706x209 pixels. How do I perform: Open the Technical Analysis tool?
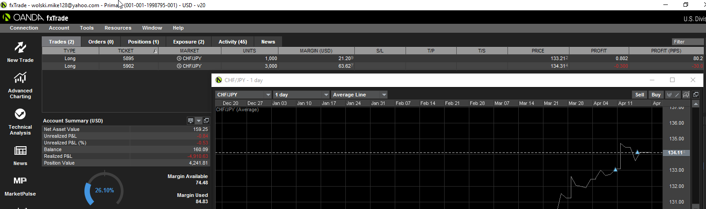20,121
